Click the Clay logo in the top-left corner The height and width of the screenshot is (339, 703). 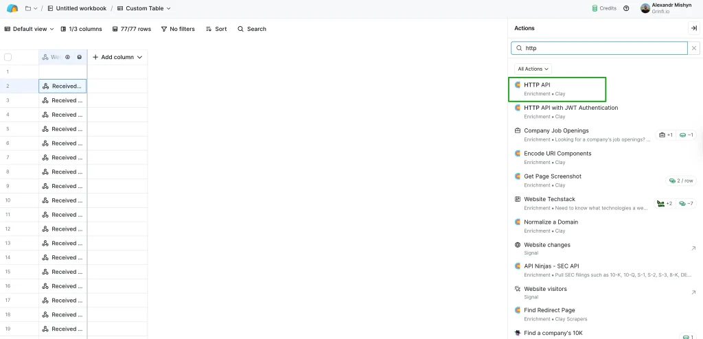pyautogui.click(x=12, y=8)
